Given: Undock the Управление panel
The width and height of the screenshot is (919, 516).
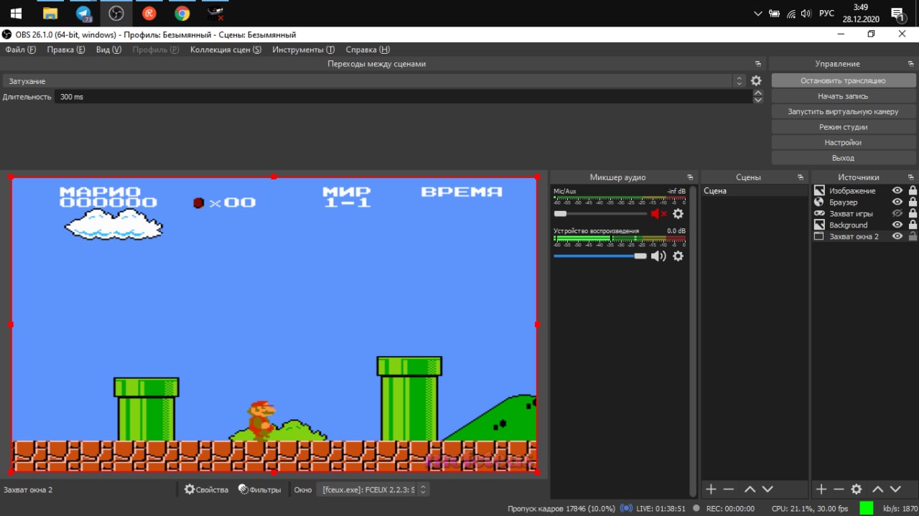Looking at the screenshot, I should pos(911,64).
